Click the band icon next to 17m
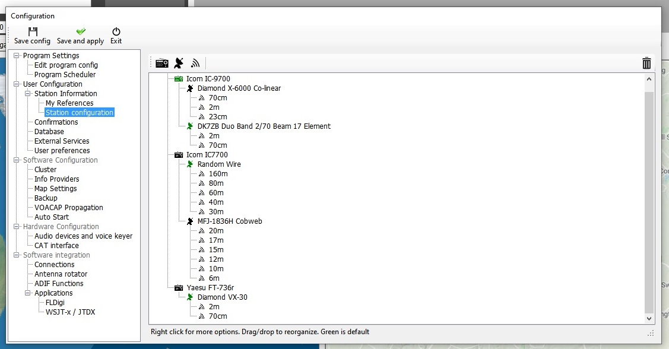The height and width of the screenshot is (349, 669). click(202, 240)
